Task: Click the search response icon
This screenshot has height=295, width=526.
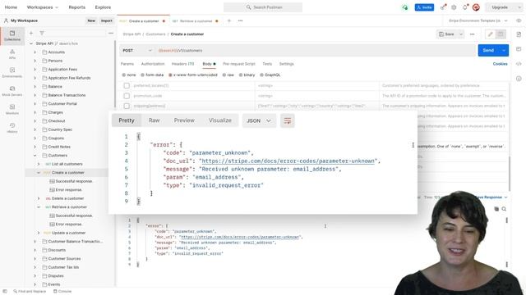Action: [504, 209]
